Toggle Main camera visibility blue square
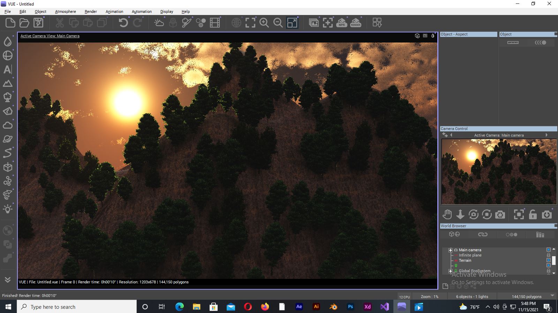The height and width of the screenshot is (313, 558). coord(549,250)
